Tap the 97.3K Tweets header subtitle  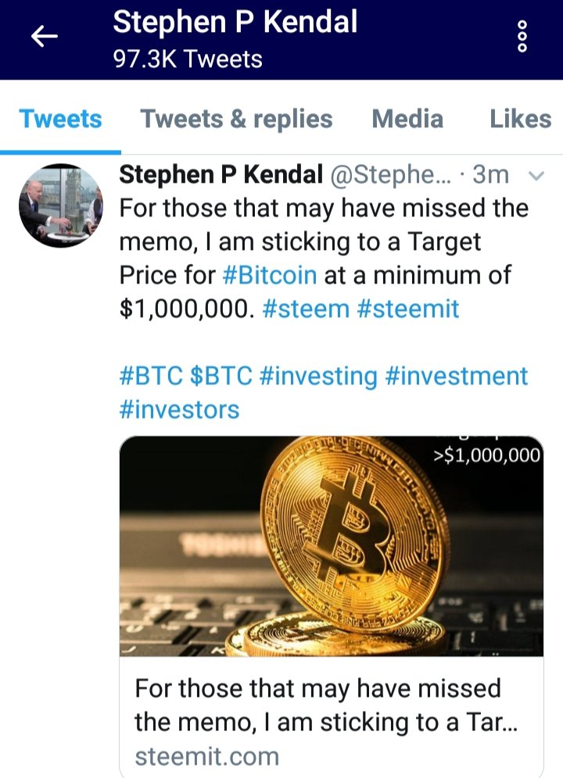pos(188,59)
